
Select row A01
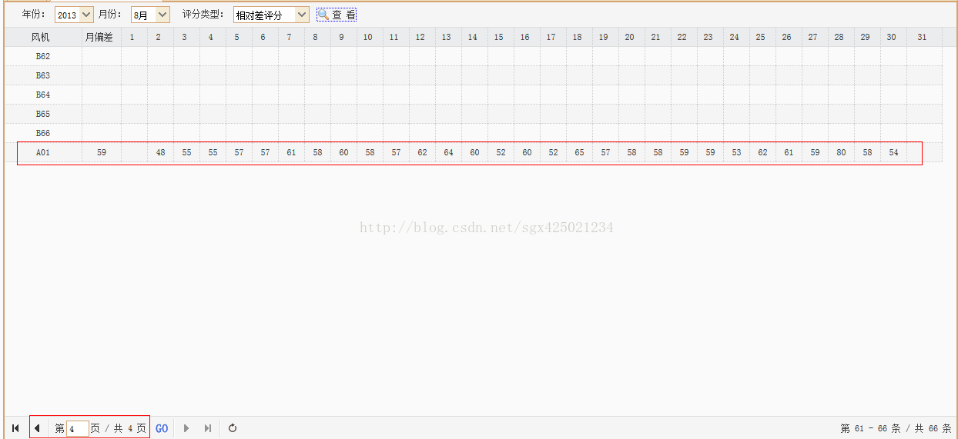pos(473,152)
